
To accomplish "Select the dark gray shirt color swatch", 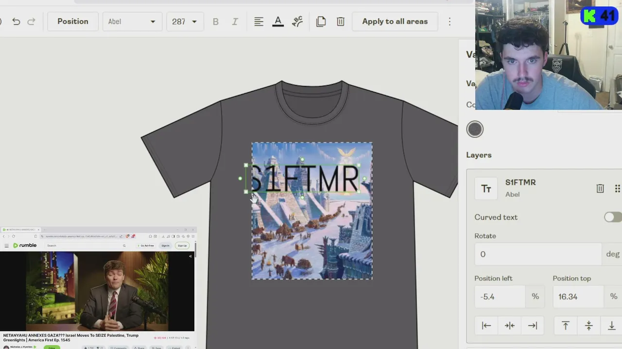I will pos(475,129).
